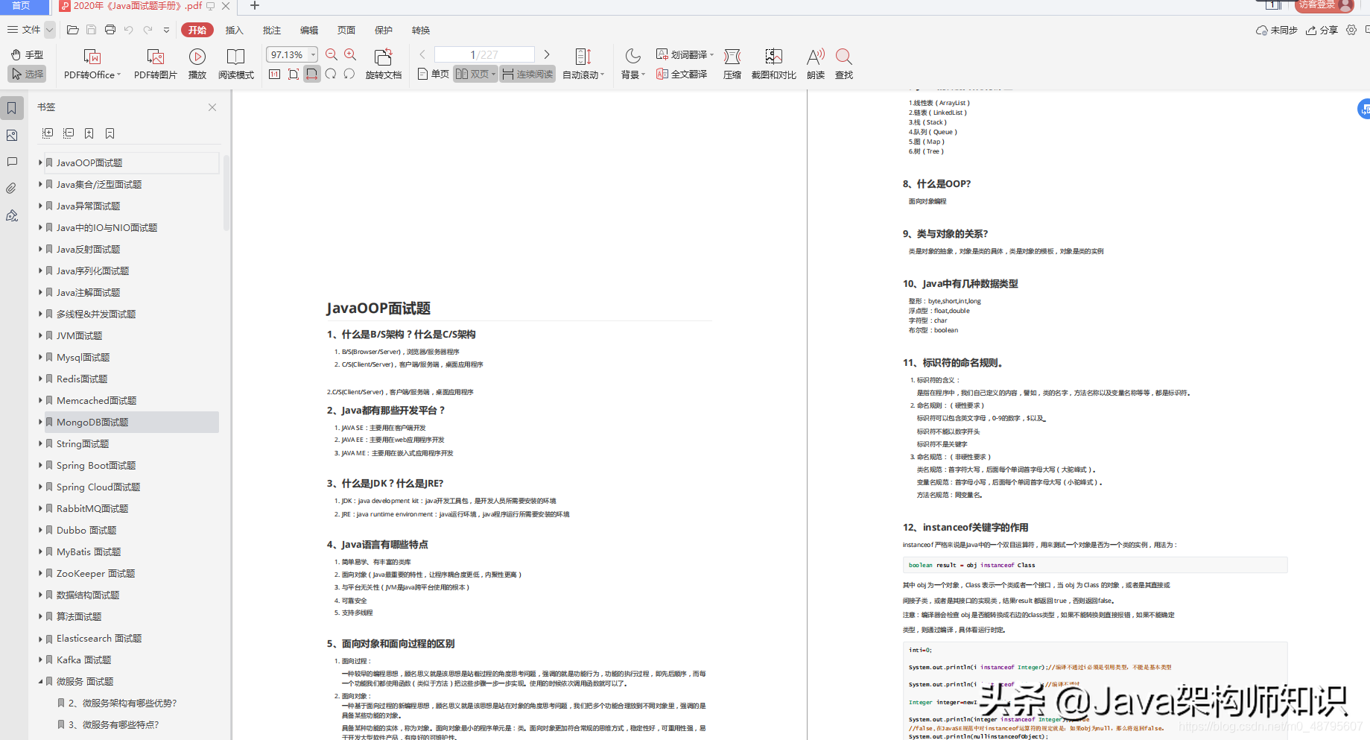Switch to the 插入 tab
Image resolution: width=1370 pixels, height=740 pixels.
pos(235,31)
